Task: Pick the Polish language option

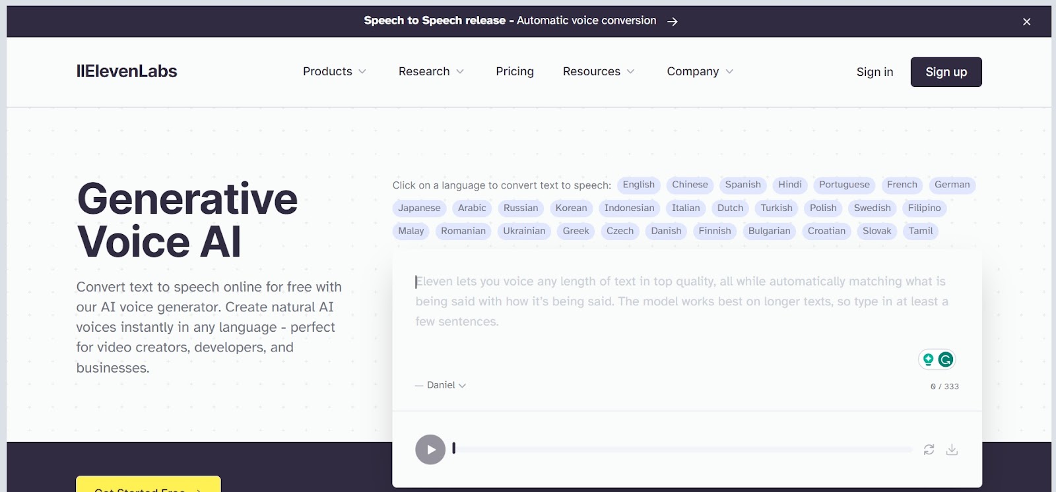Action: click(823, 208)
